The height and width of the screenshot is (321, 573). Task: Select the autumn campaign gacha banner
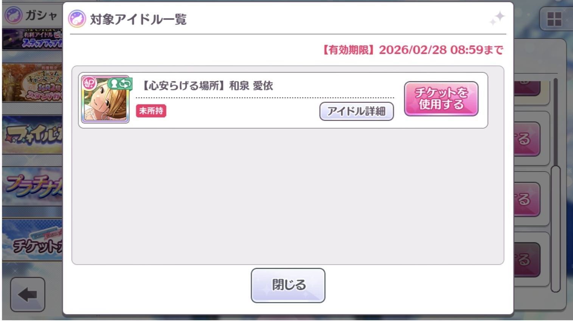point(32,82)
